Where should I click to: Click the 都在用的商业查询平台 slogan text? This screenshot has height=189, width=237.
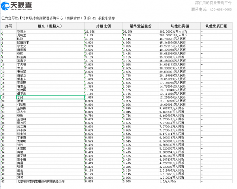(213, 3)
